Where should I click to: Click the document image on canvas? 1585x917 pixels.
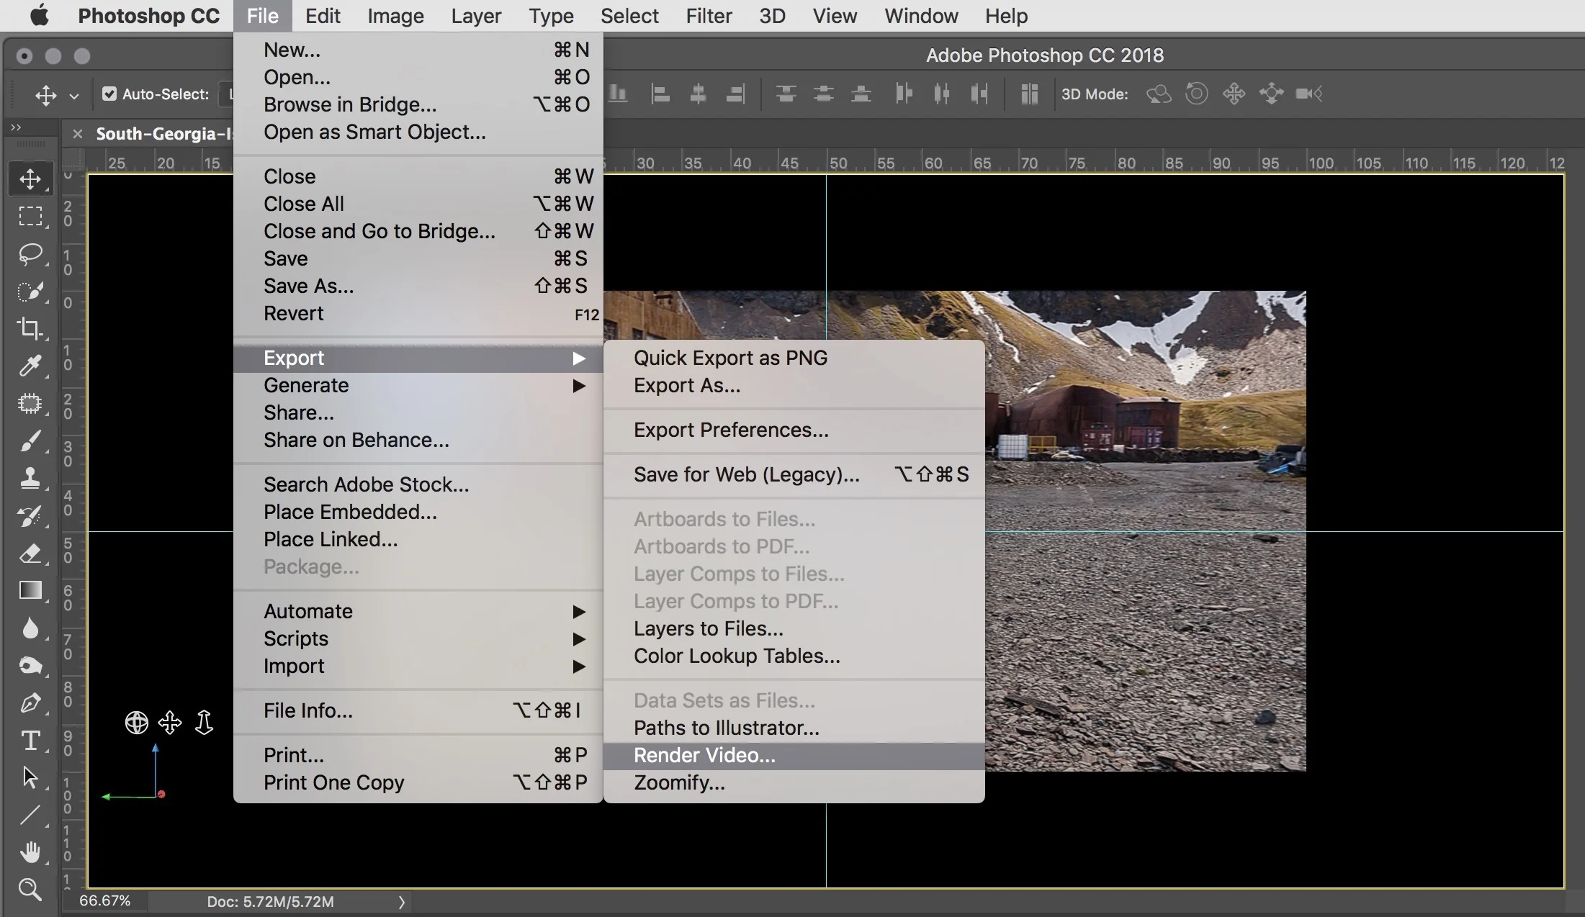(1145, 531)
